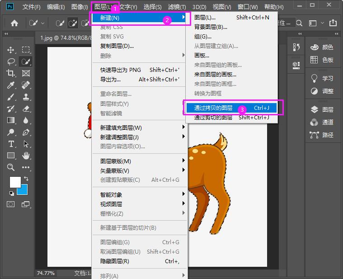Select the Brush tool
The width and height of the screenshot is (343, 279).
point(11,97)
